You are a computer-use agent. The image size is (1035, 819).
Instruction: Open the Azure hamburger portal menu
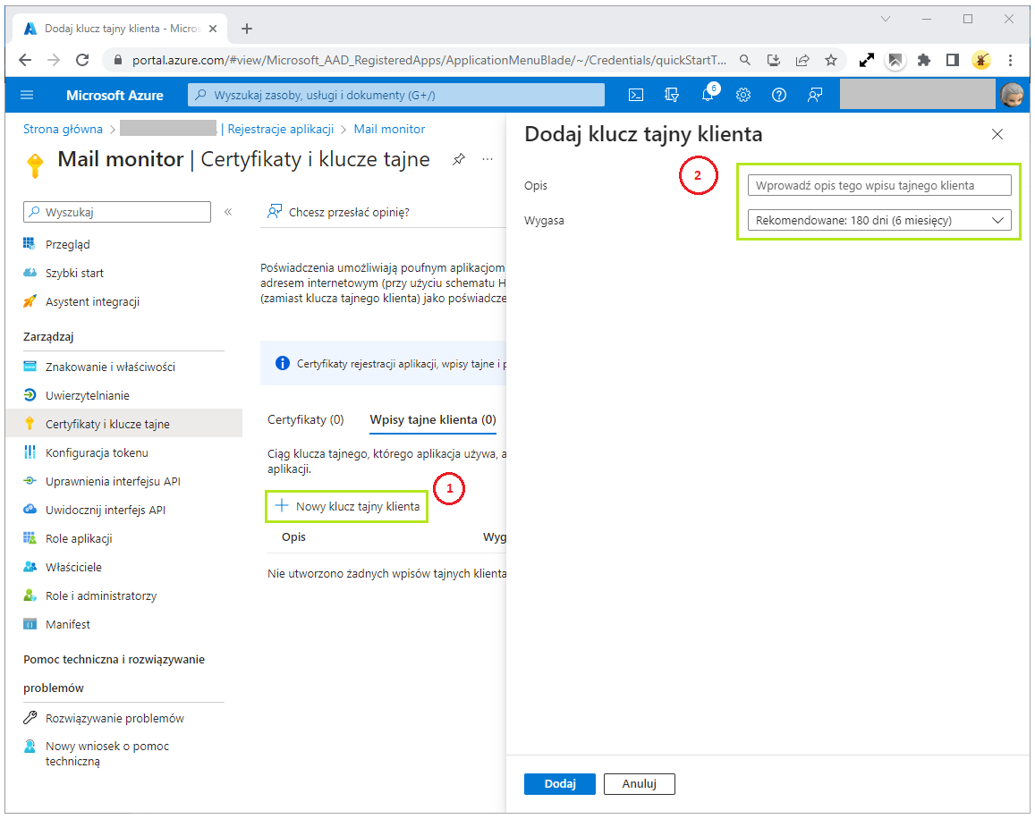tap(27, 95)
